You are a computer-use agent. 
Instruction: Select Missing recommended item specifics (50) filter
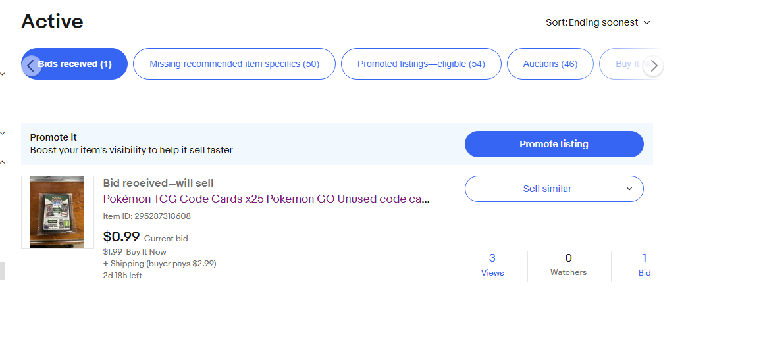click(234, 64)
